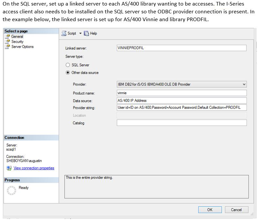
Task: Click the connection properties icon
Action: pyautogui.click(x=9, y=168)
